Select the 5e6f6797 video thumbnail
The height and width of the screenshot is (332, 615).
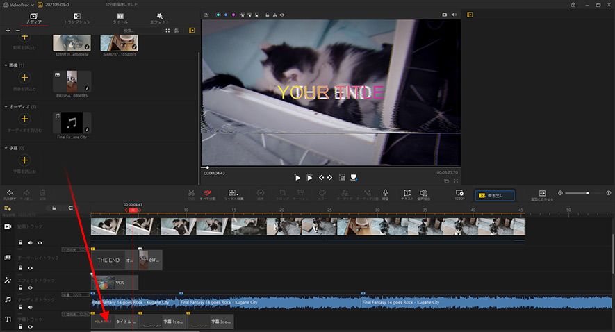120,43
